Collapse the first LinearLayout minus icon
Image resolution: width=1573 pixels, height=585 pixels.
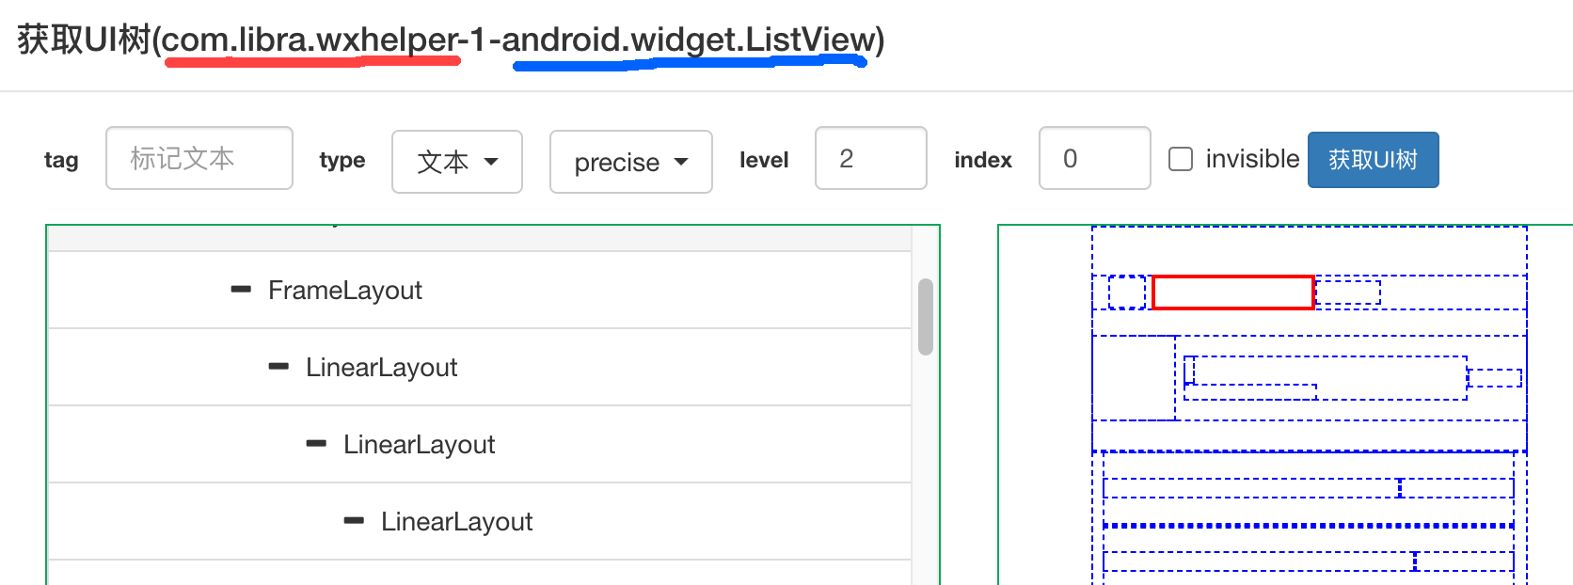click(x=278, y=367)
